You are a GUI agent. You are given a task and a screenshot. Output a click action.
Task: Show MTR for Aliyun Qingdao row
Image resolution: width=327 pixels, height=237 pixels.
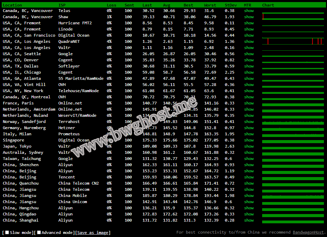[x=249, y=214]
